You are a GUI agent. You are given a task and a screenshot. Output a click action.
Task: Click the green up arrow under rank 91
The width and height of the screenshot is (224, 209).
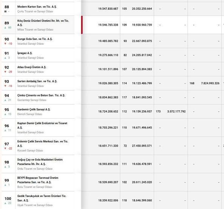pyautogui.click(x=5, y=58)
